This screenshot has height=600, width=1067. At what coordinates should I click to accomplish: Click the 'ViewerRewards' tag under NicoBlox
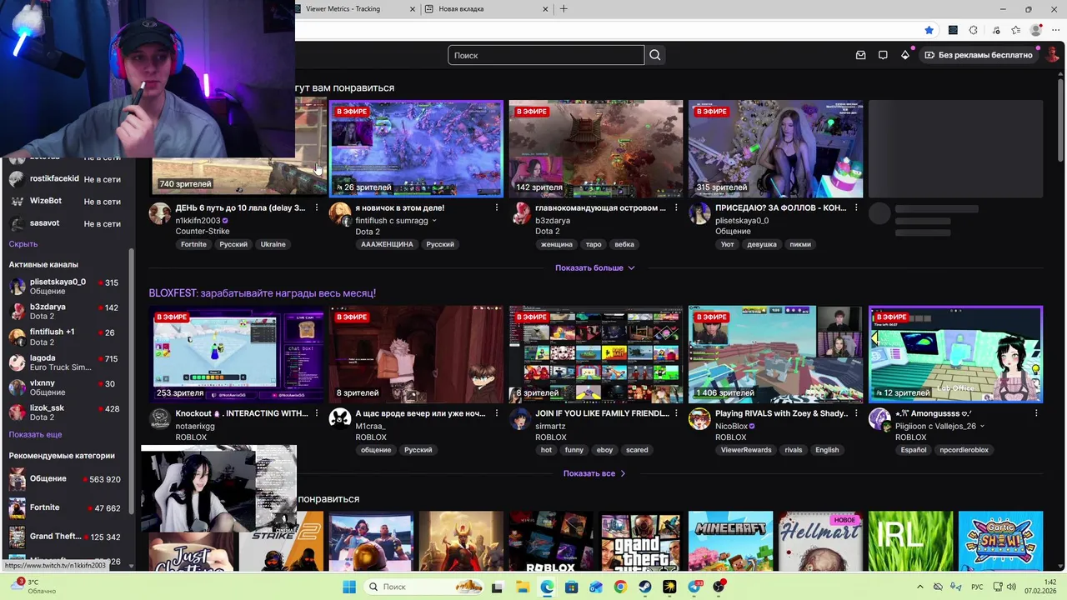[x=746, y=450]
